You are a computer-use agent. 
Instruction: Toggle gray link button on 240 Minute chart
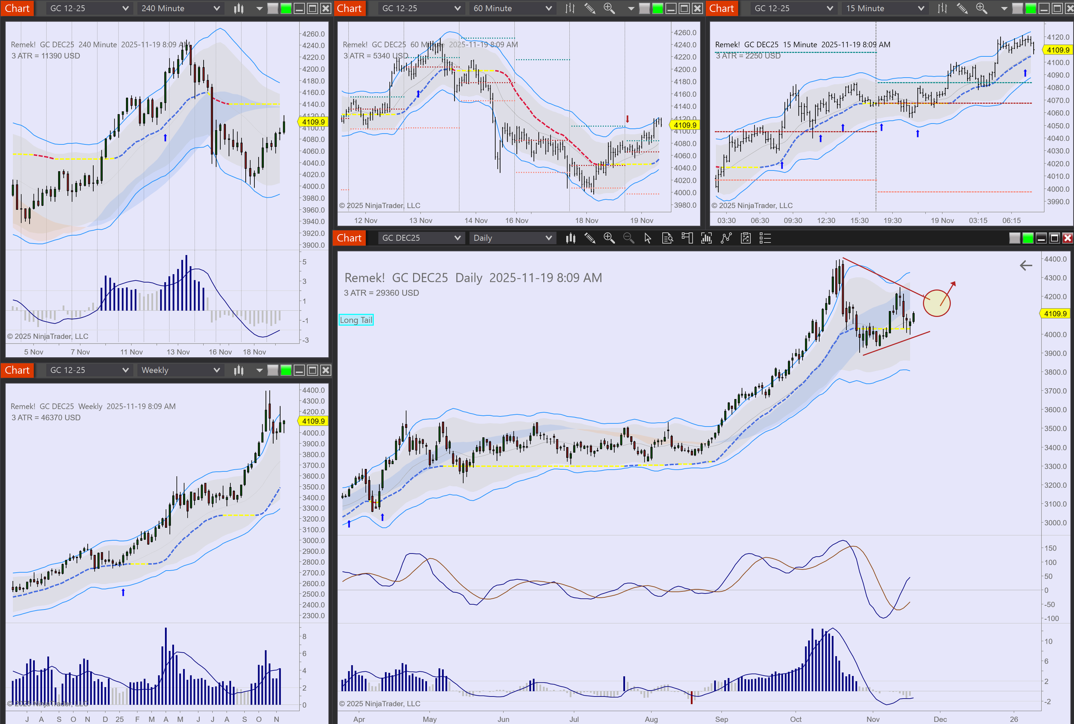(273, 8)
